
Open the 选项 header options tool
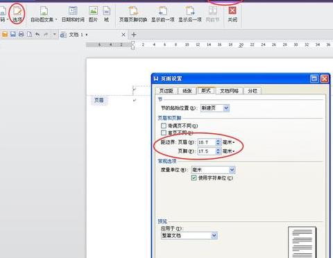coord(17,14)
